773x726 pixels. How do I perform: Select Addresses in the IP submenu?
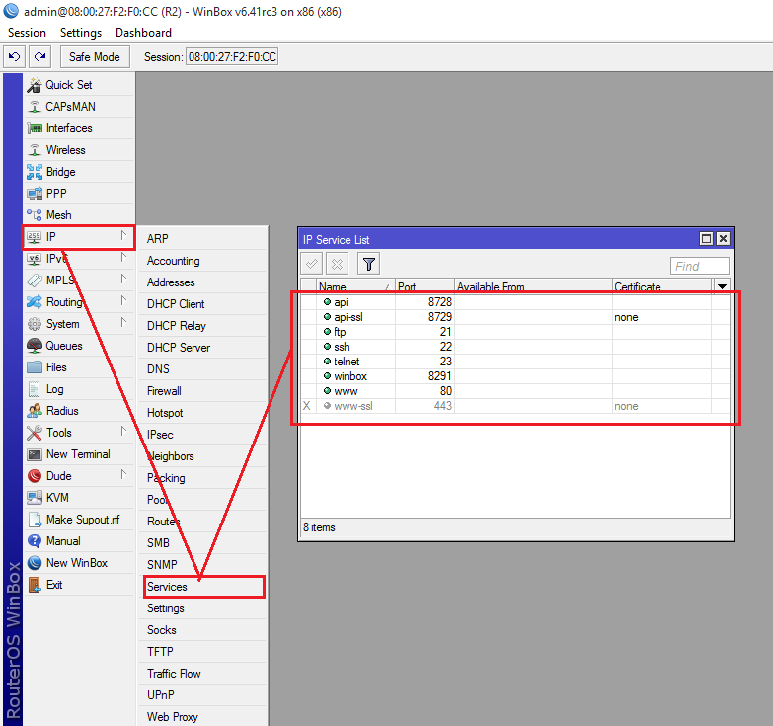coord(202,282)
